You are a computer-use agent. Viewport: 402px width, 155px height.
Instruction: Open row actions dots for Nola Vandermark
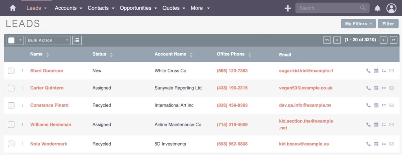(x=22, y=144)
